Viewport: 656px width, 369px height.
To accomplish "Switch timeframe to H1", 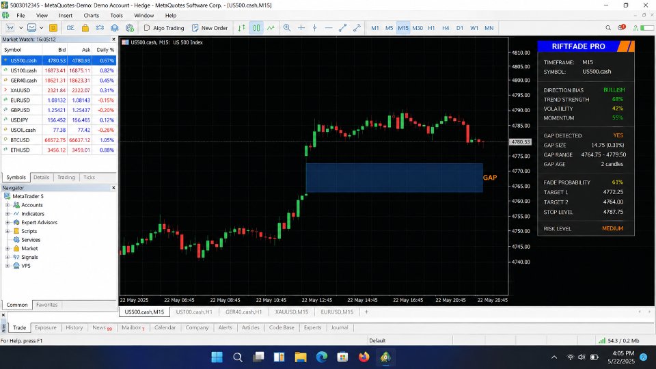I will (x=431, y=28).
